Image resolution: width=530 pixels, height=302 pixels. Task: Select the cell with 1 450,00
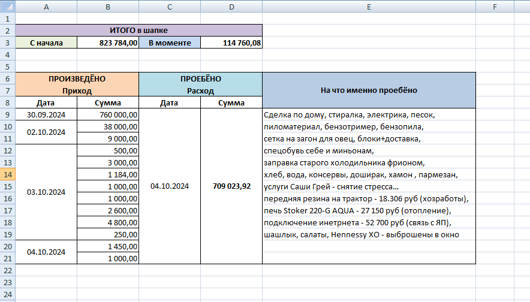pyautogui.click(x=108, y=247)
